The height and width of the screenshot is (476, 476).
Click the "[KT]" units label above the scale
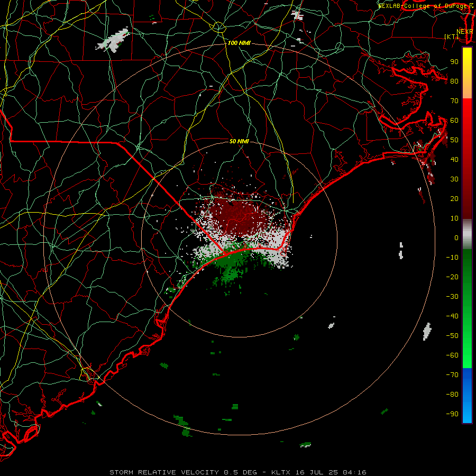[452, 36]
